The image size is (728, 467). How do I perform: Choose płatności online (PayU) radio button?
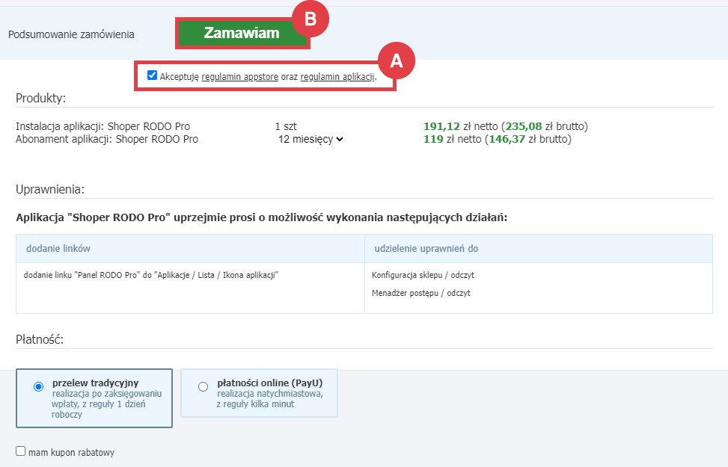pos(204,386)
